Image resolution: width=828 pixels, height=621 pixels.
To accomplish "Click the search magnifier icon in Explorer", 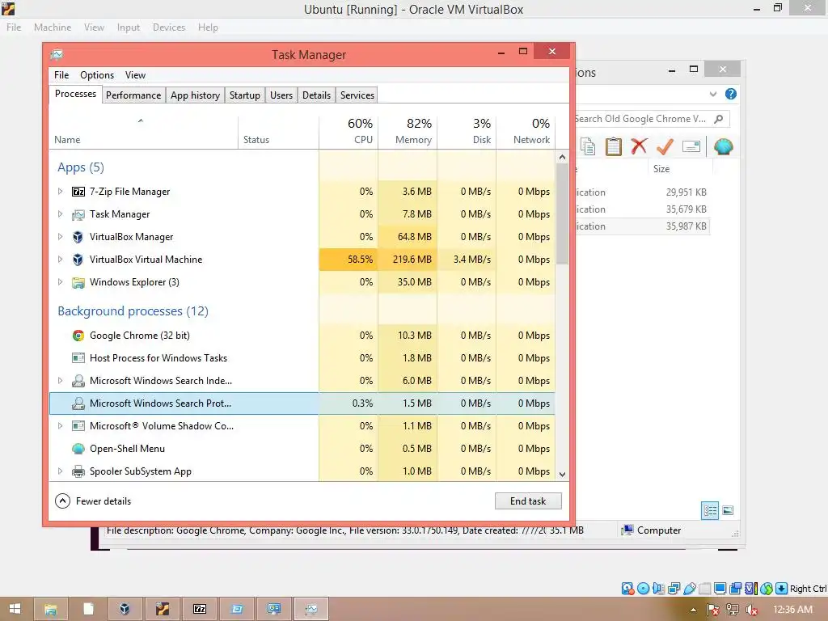I will pos(719,119).
